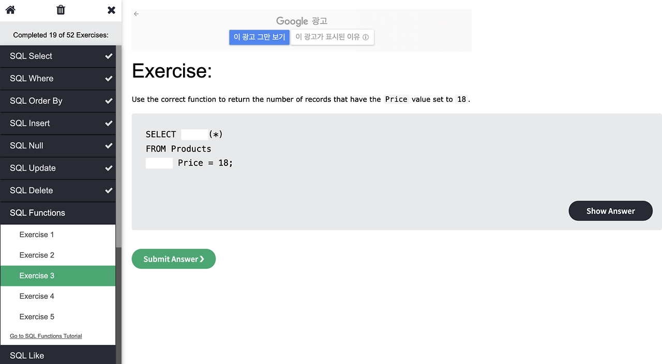Submit the answer with green button
The height and width of the screenshot is (364, 662).
pyautogui.click(x=174, y=259)
